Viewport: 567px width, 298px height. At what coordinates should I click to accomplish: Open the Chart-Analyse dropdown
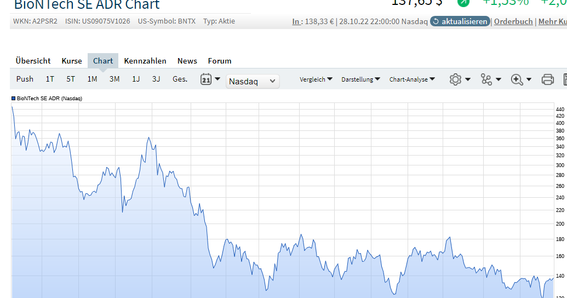[412, 79]
